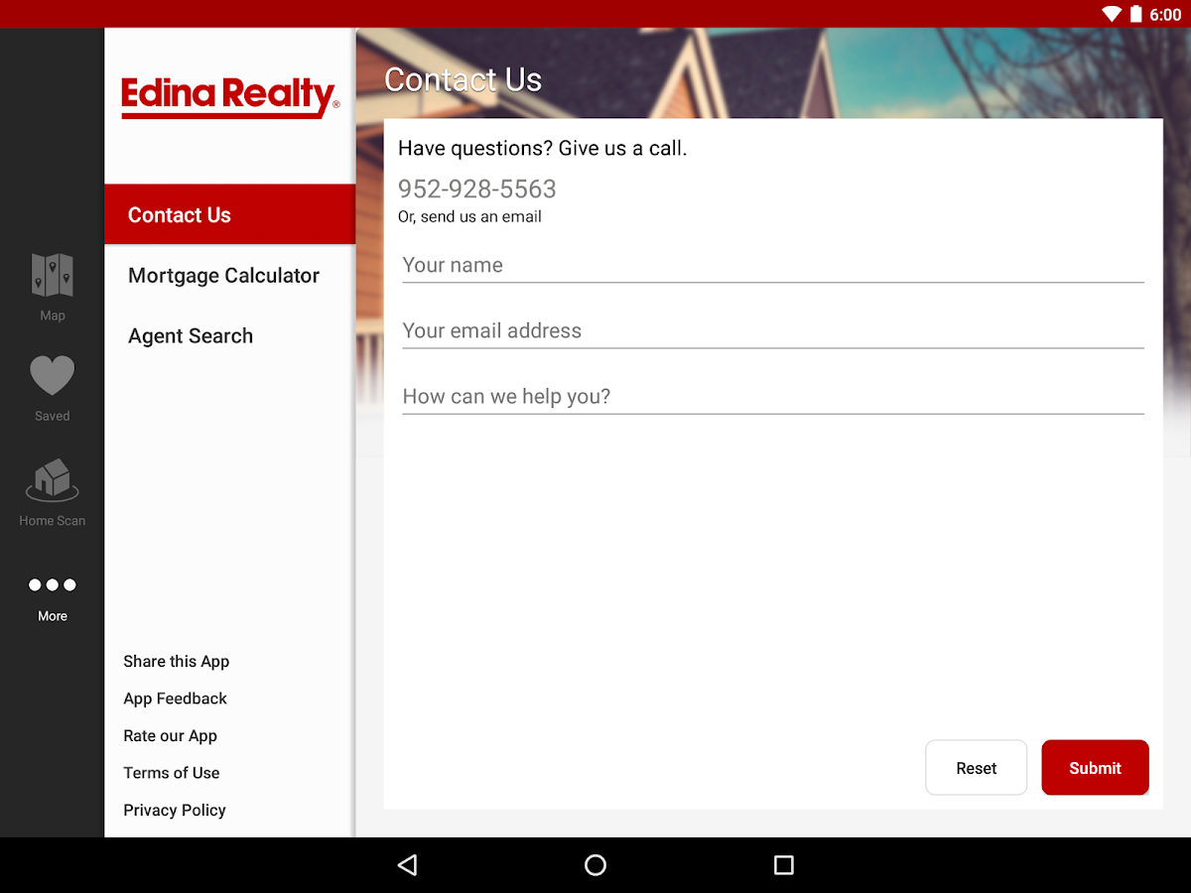Reset the contact form
Image resolution: width=1191 pixels, height=893 pixels.
[x=976, y=767]
